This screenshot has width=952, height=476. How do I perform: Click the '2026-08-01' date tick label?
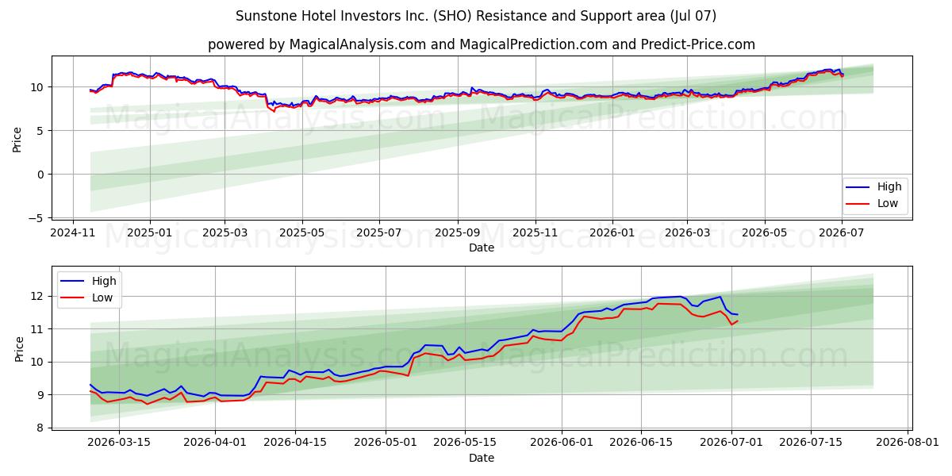click(x=908, y=443)
